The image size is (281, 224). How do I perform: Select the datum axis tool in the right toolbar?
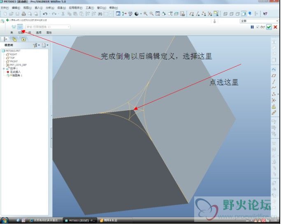(x=274, y=82)
